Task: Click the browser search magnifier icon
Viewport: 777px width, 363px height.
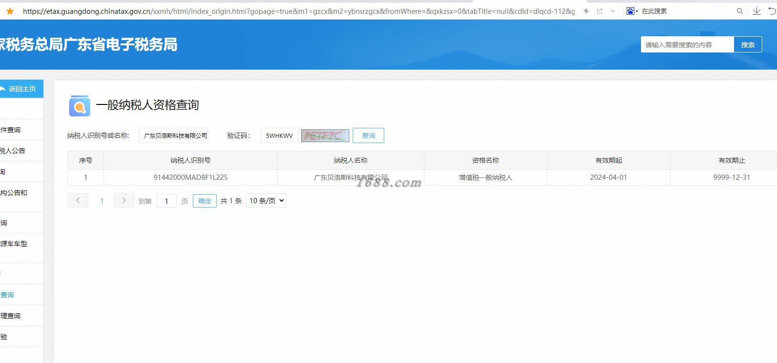Action: tap(740, 11)
